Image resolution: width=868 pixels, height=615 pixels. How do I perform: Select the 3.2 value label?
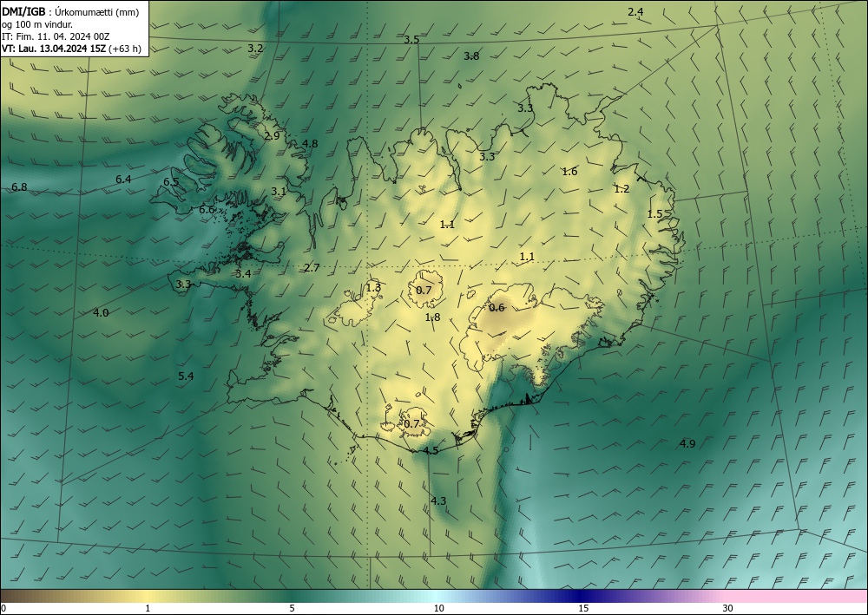(255, 48)
